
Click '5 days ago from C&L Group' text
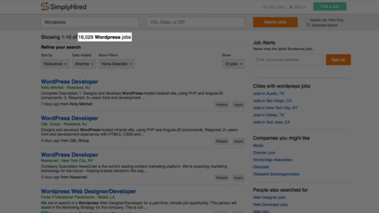tap(65, 141)
